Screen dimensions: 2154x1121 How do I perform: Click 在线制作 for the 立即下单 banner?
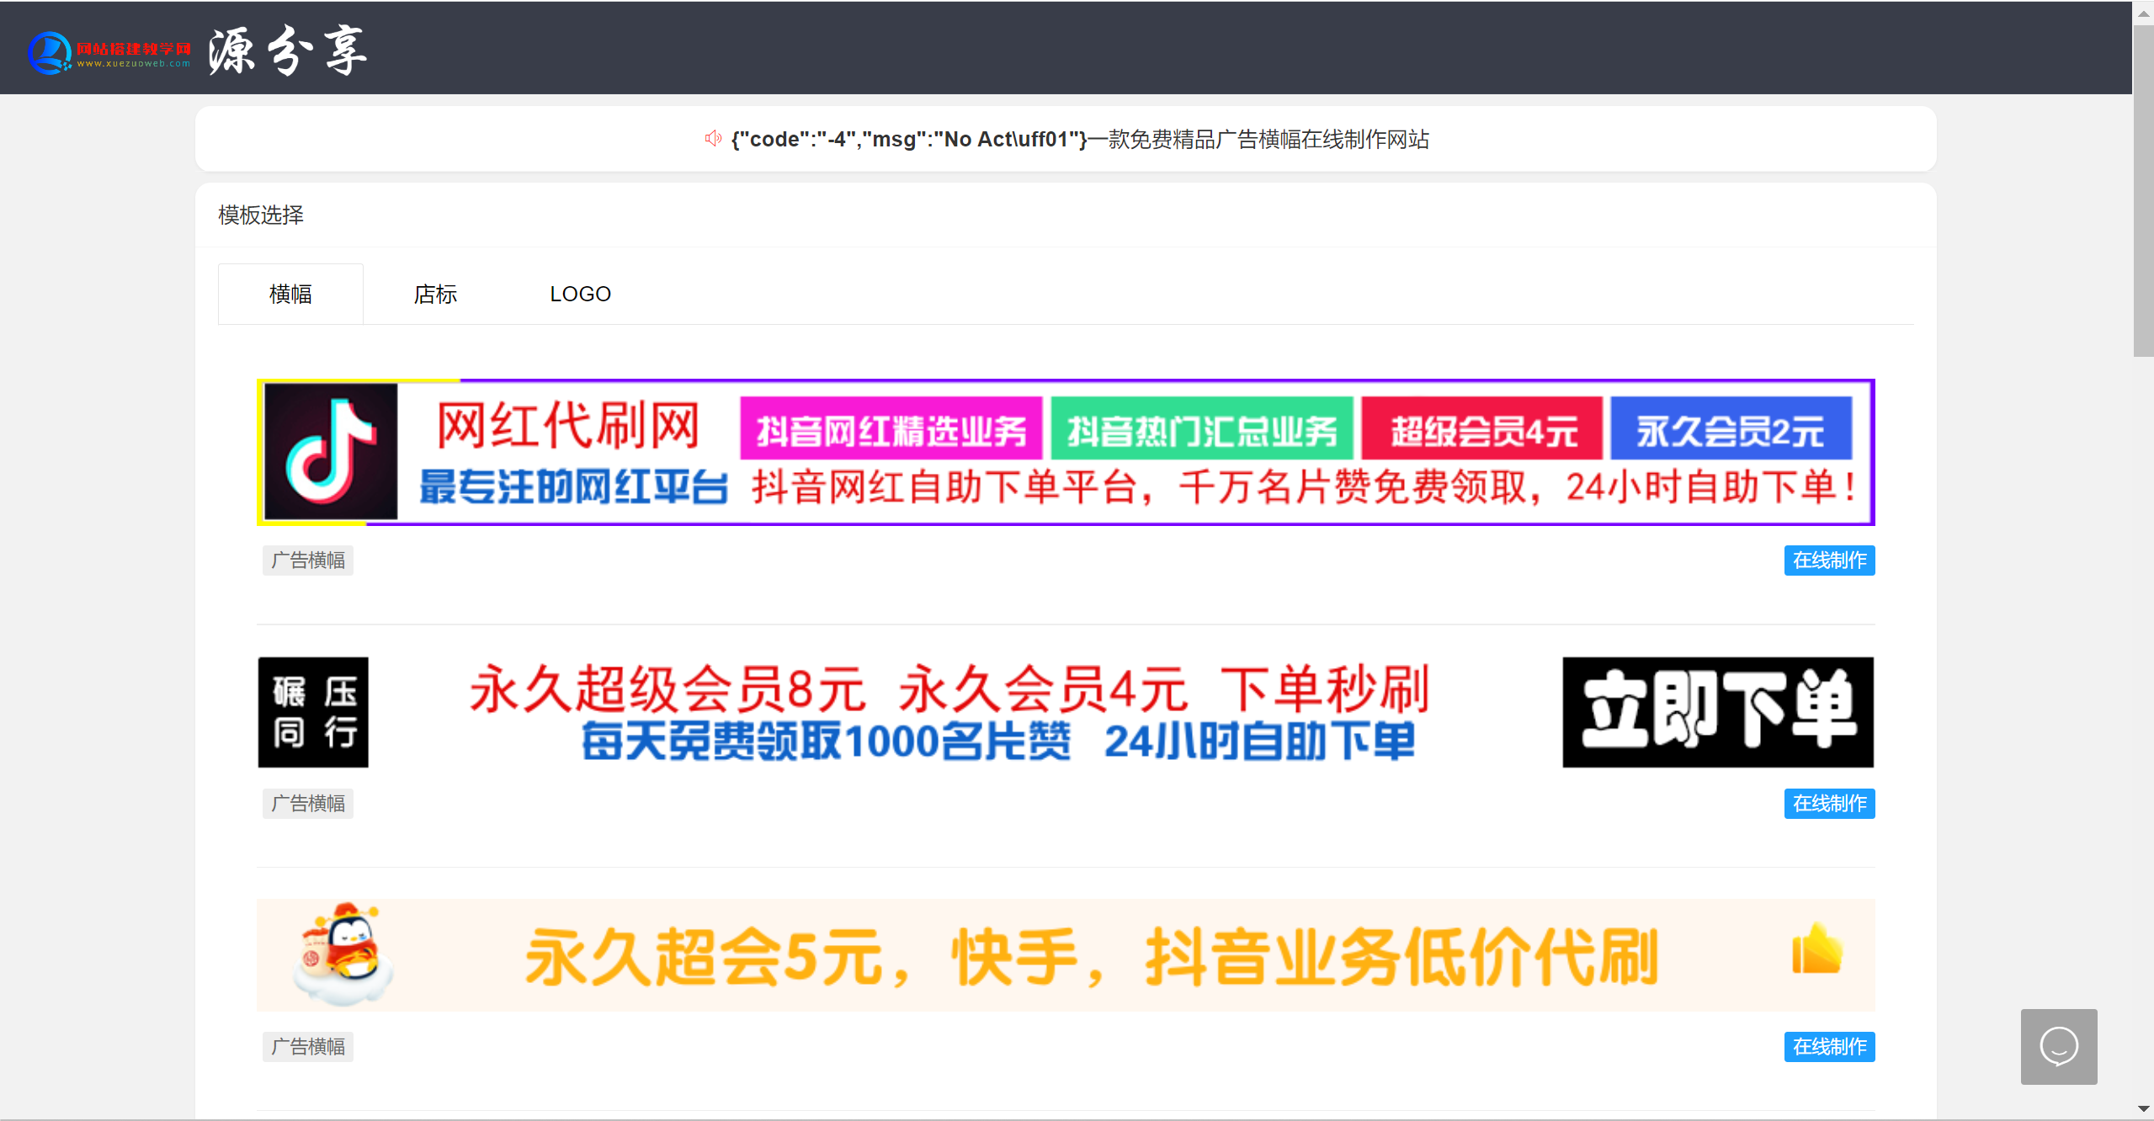click(x=1829, y=804)
